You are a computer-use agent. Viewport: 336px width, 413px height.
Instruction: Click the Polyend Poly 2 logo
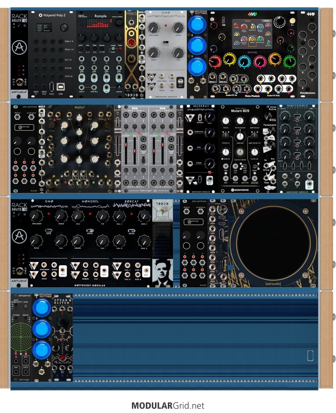tap(52, 15)
